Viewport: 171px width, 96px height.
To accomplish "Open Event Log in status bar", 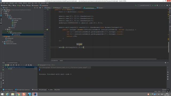I will click(165, 90).
